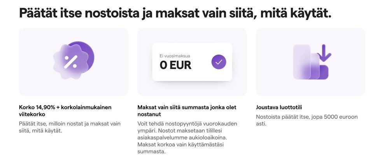This screenshot has width=389, height=163.
Task: Click the 'Ei vuosimaksua' label
Action: 175,56
